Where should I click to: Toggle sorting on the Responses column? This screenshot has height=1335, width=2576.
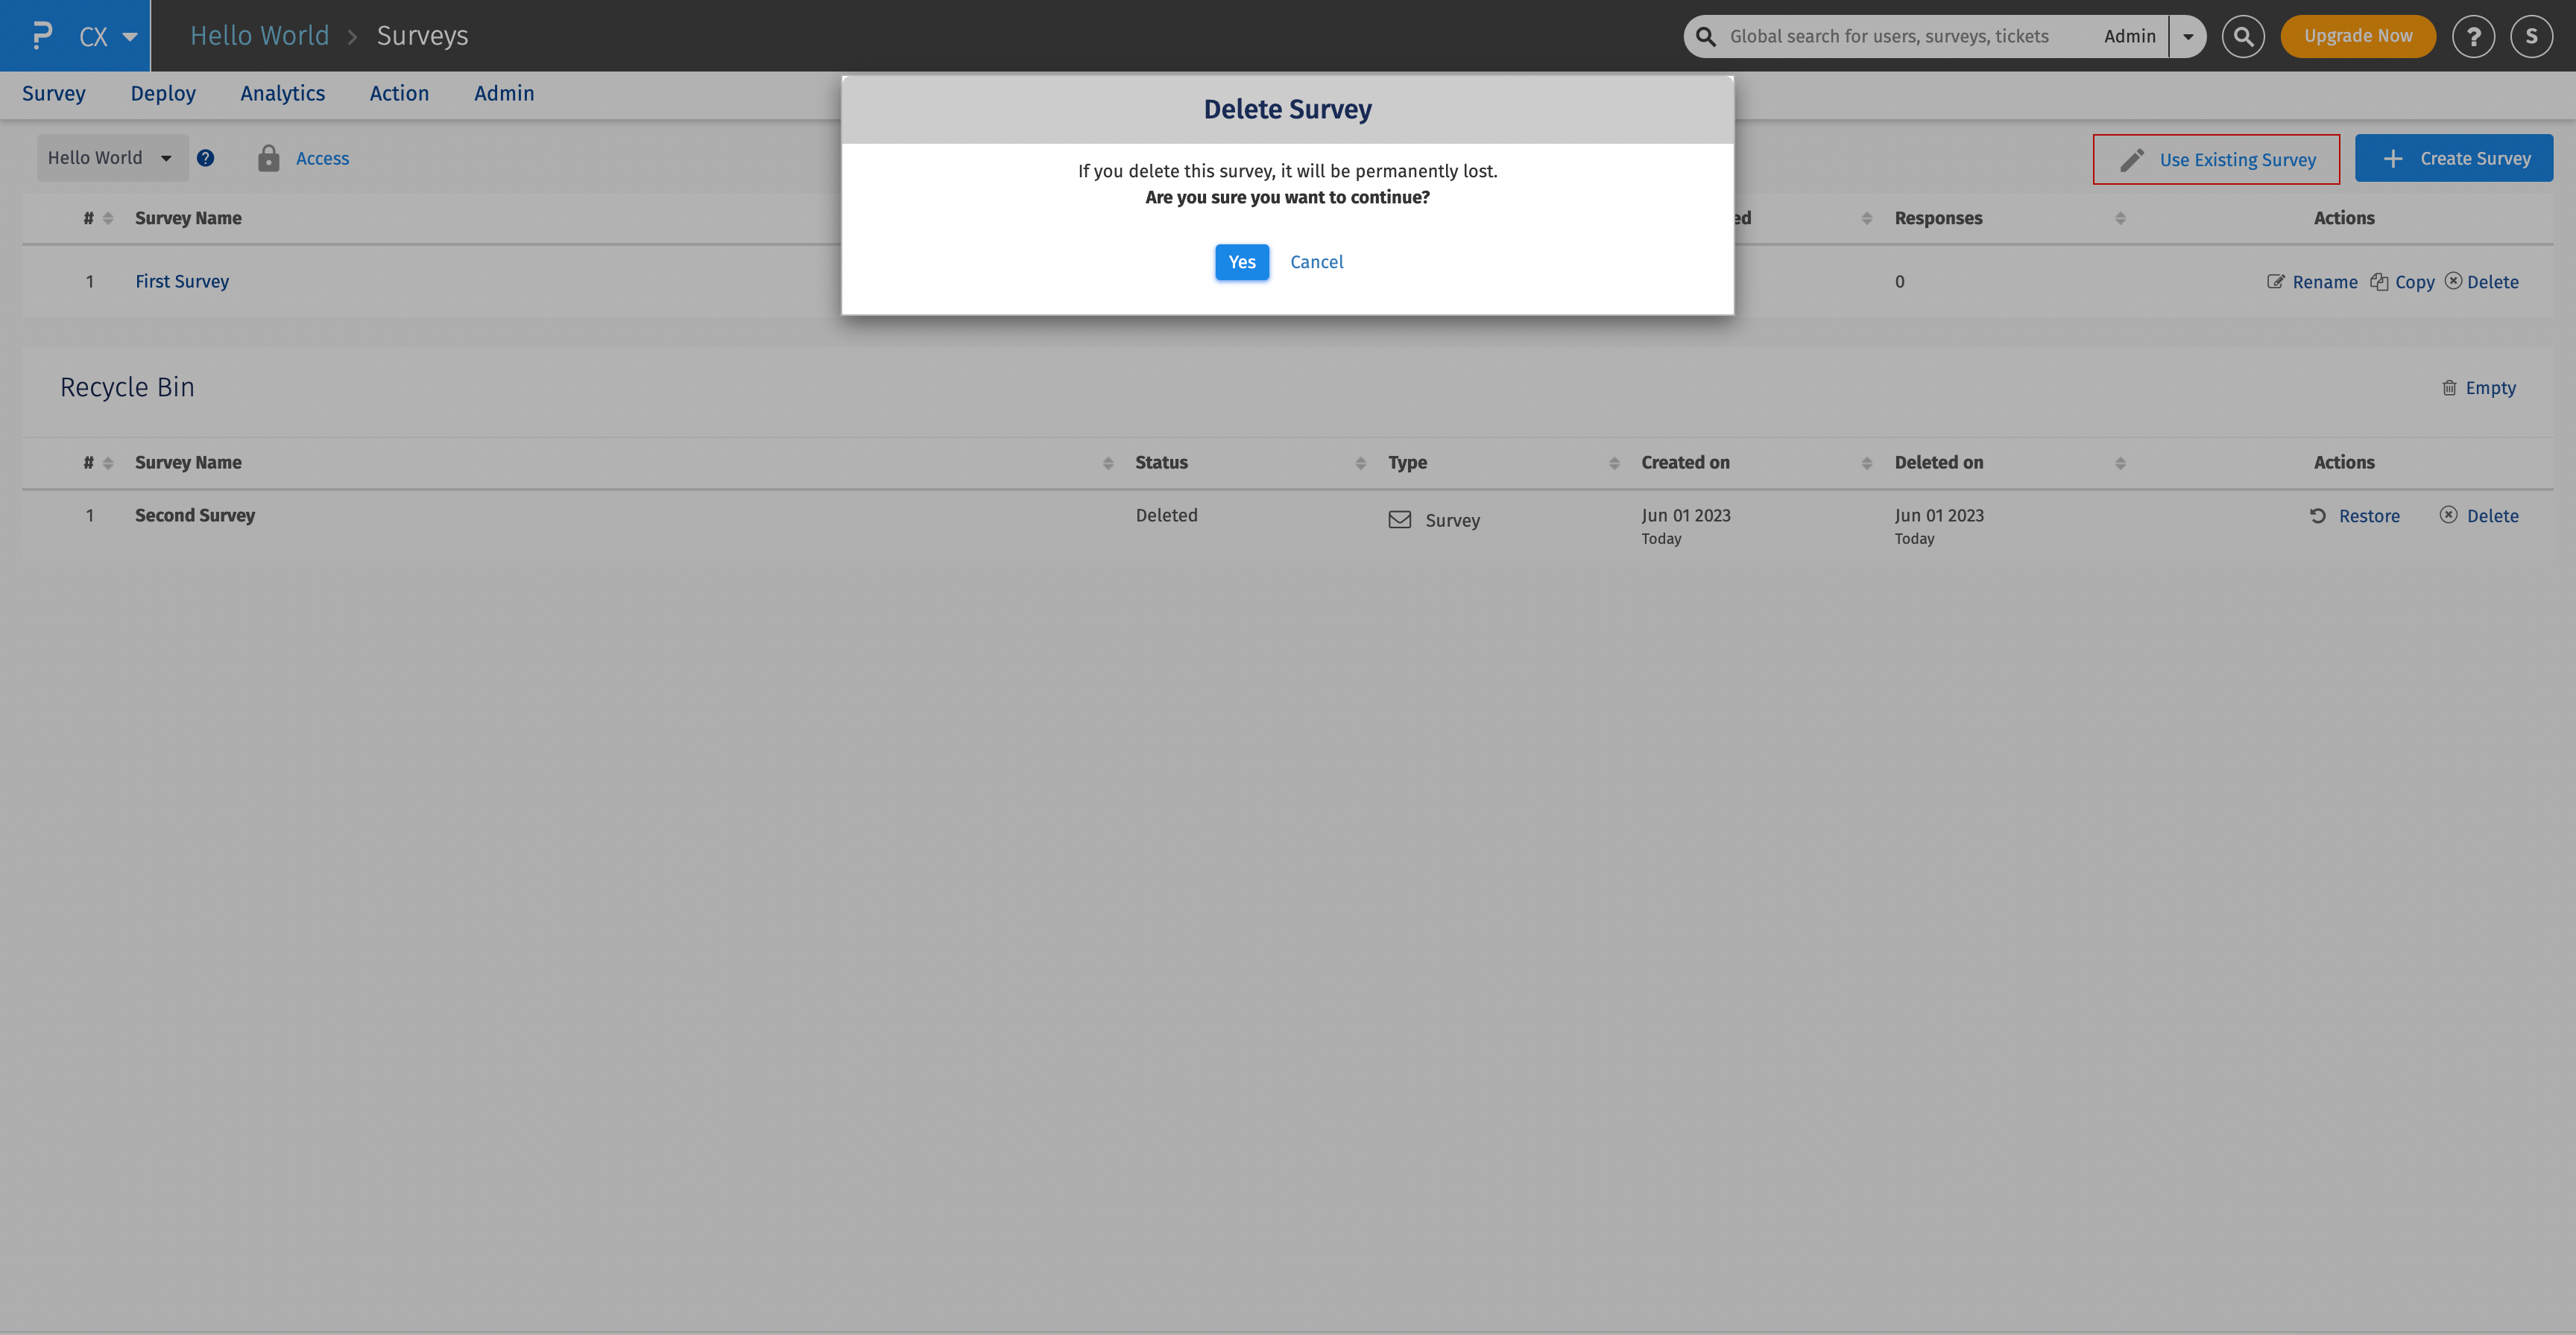tap(2120, 218)
